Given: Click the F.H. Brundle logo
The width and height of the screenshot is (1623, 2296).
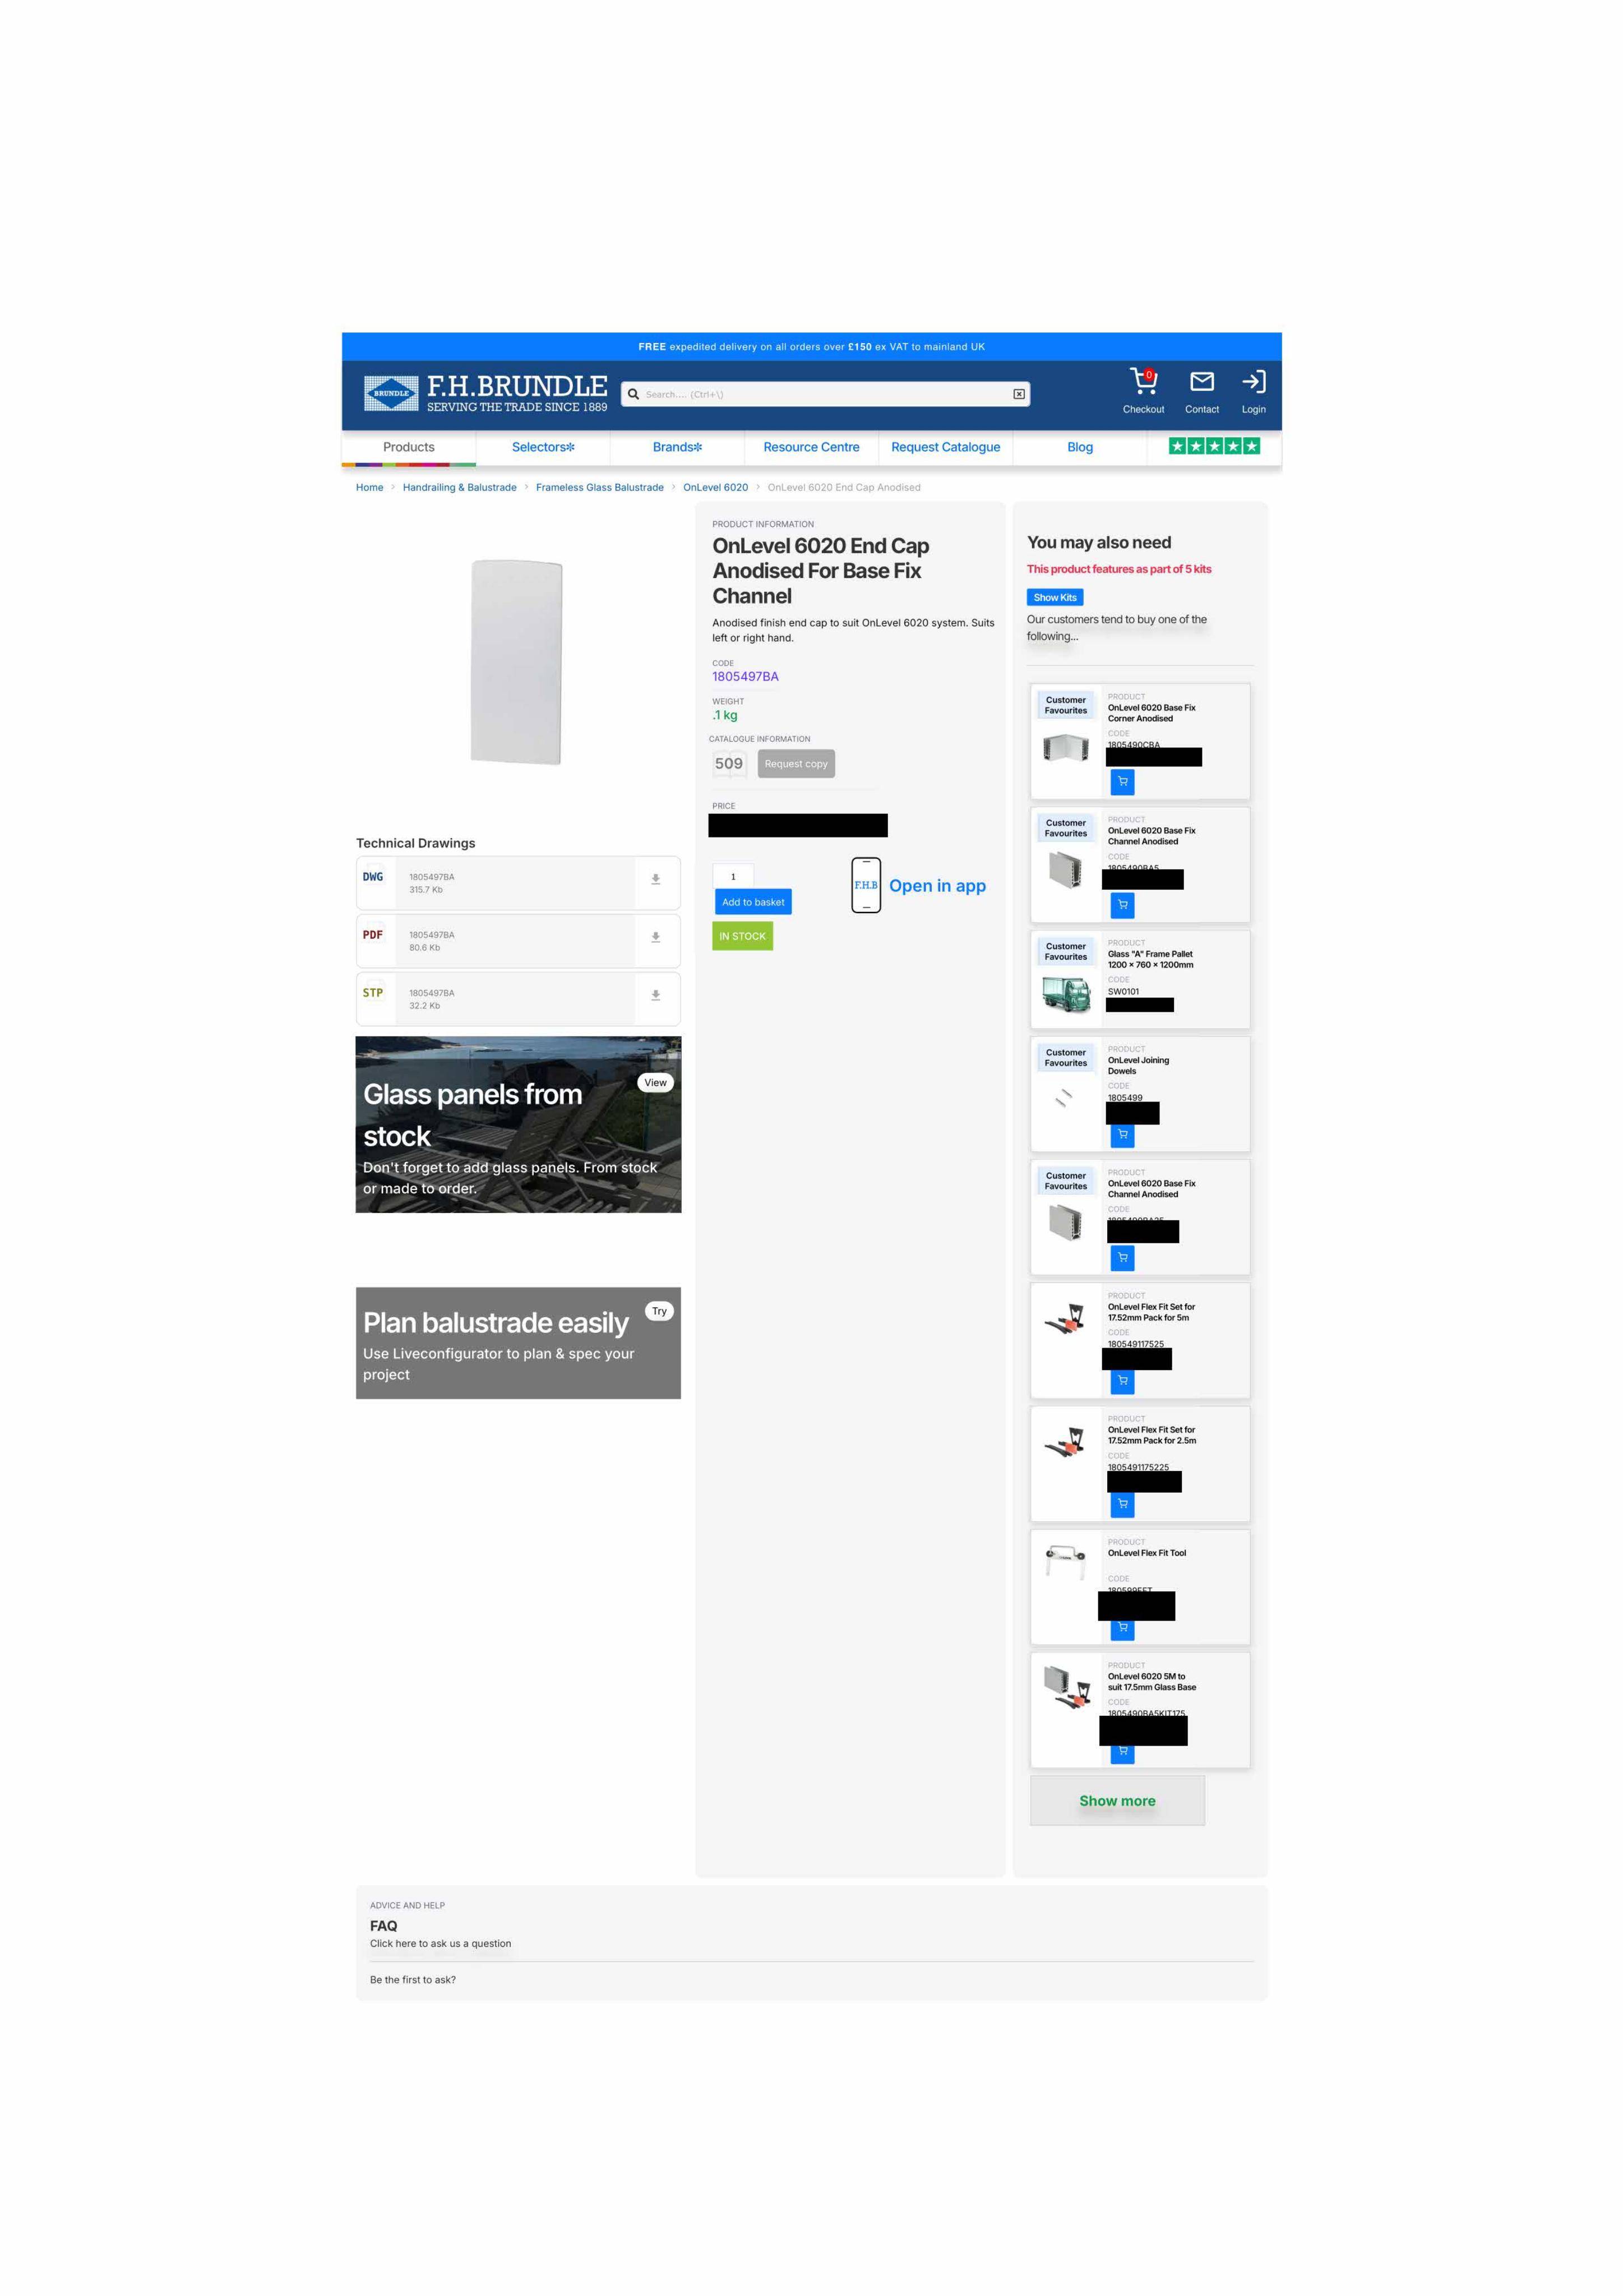Looking at the screenshot, I should (485, 393).
